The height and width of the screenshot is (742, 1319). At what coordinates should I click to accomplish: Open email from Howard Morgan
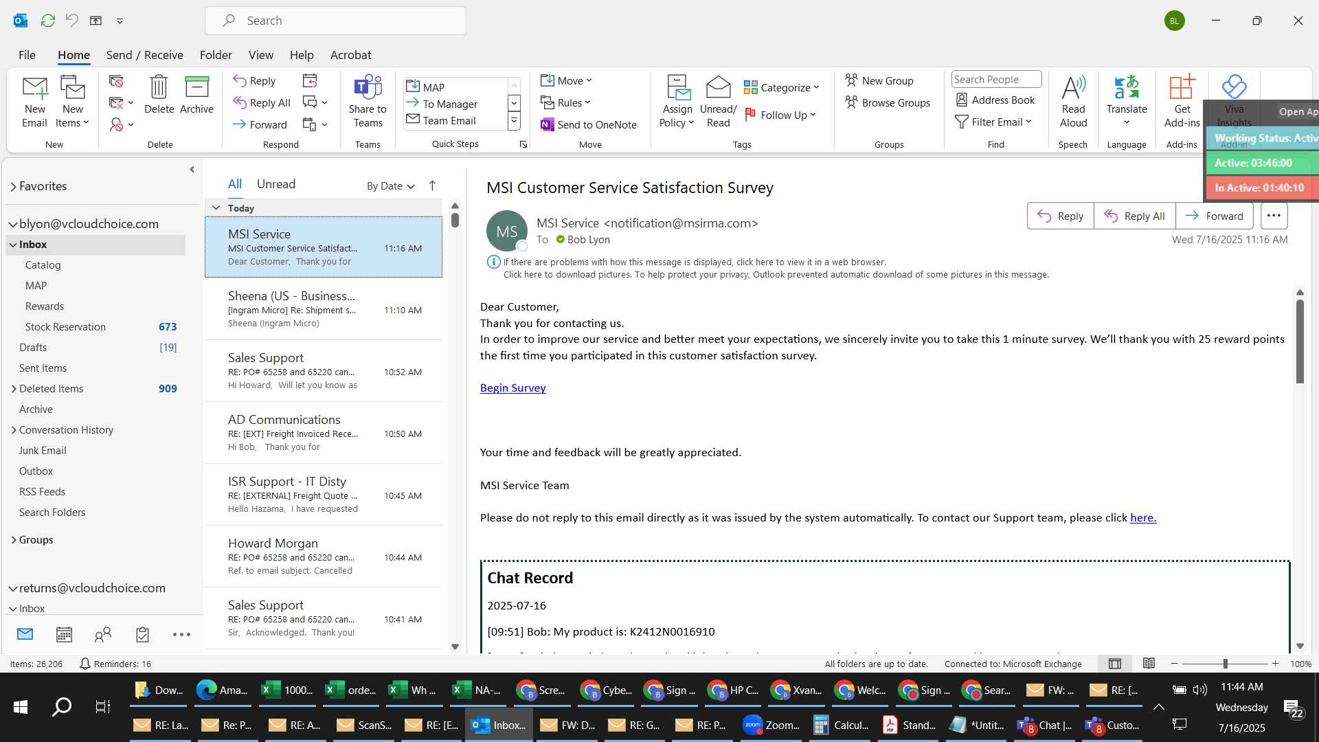(323, 556)
